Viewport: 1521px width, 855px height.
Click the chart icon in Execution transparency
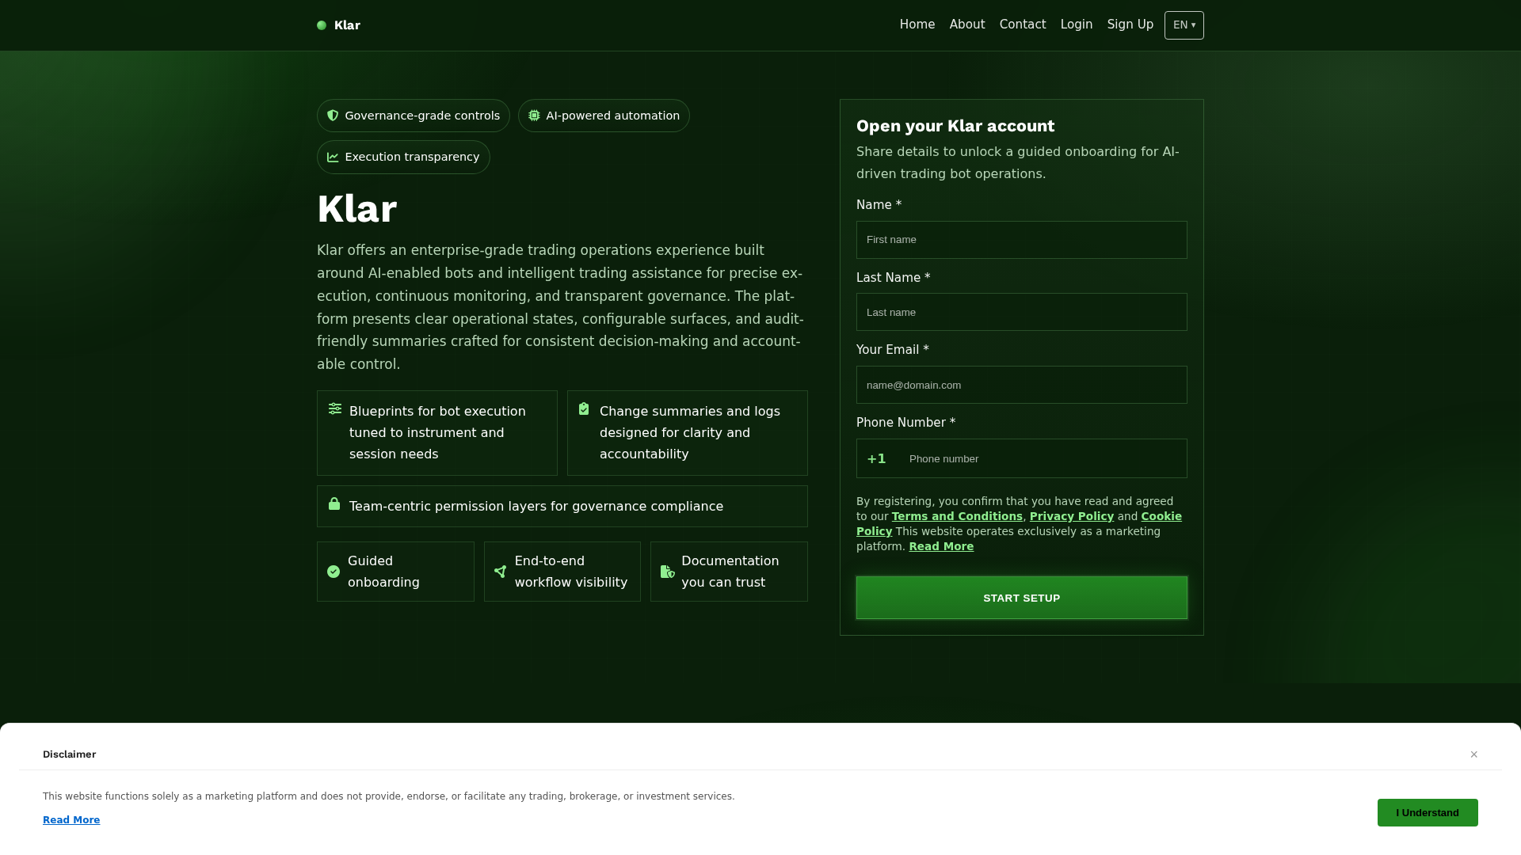pyautogui.click(x=333, y=157)
